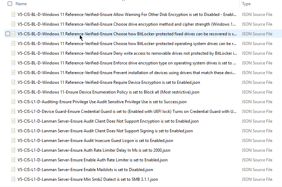Select file 'Audit Insecure Guest Logon is set to Enabled.json'
282x187 pixels.
(x=95, y=141)
